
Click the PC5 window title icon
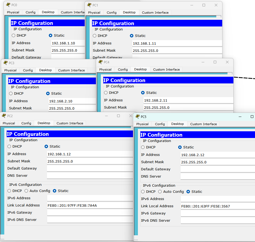tap(137, 117)
